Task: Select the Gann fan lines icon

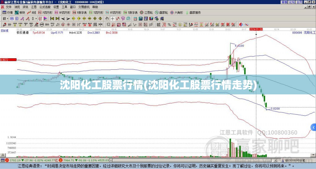Action: point(114,25)
